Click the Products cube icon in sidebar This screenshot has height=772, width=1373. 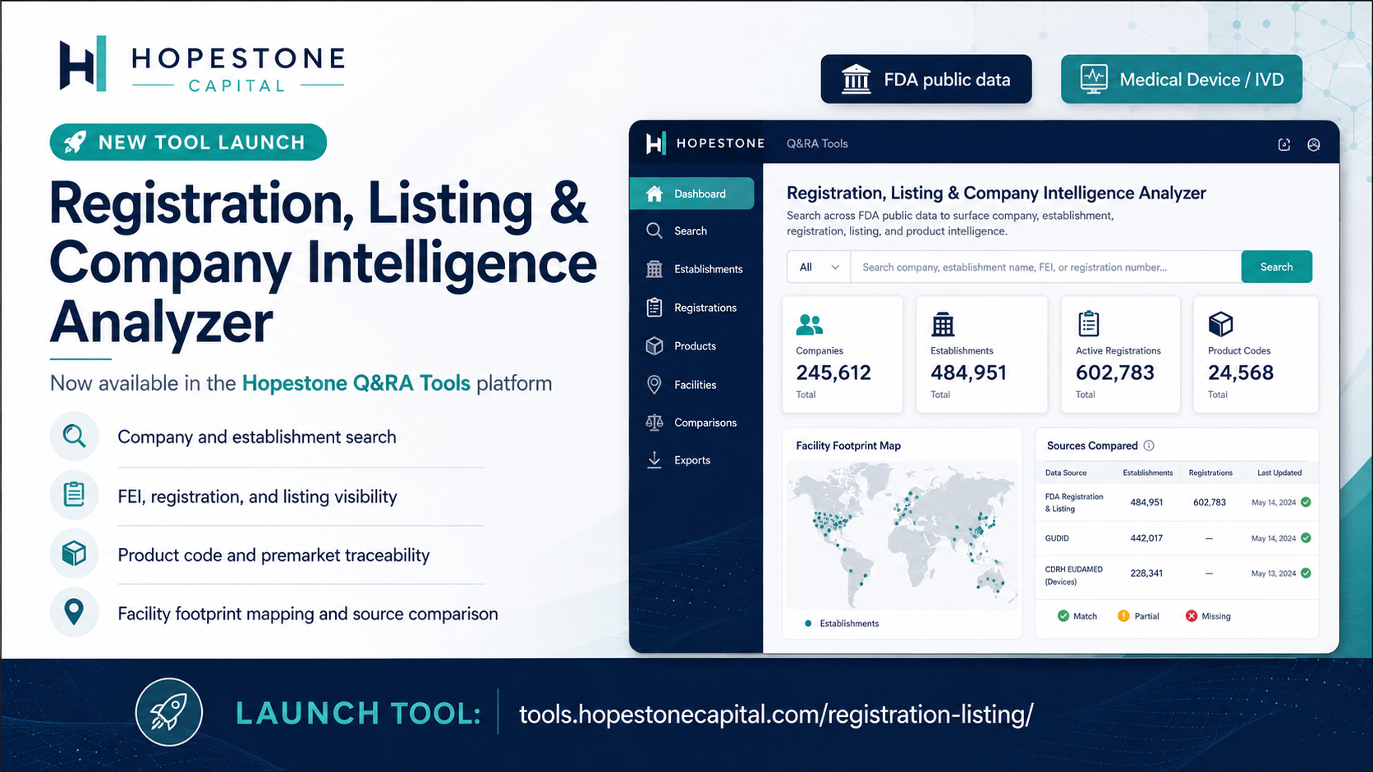(x=654, y=346)
